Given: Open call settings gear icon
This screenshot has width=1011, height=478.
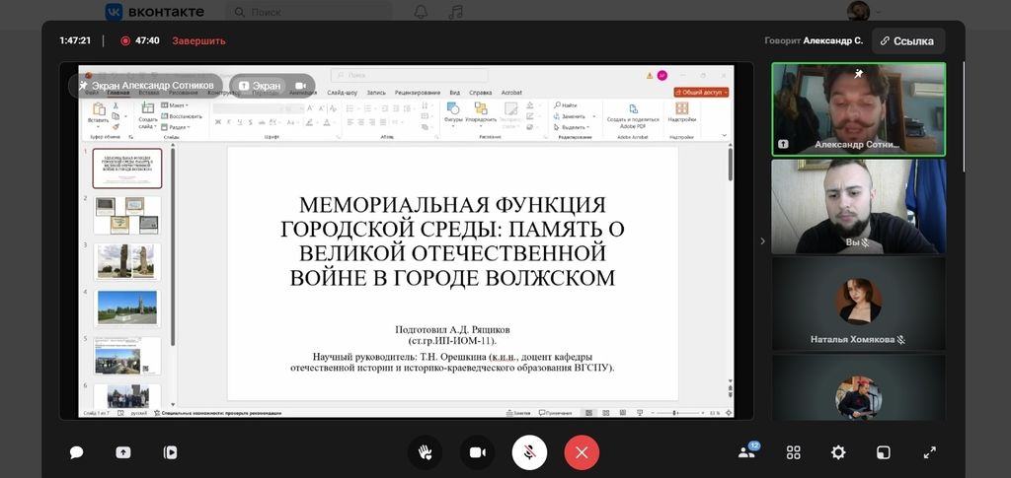Looking at the screenshot, I should coord(838,452).
